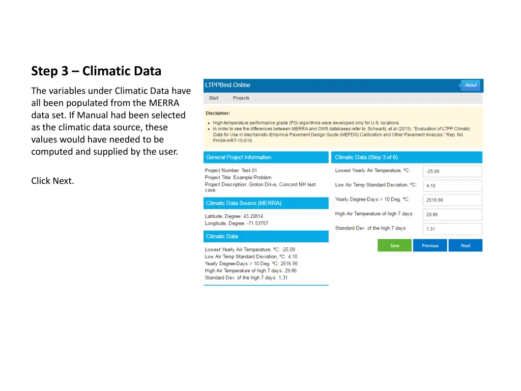521x391 pixels.
Task: Click the green Save button
Action: click(x=394, y=245)
